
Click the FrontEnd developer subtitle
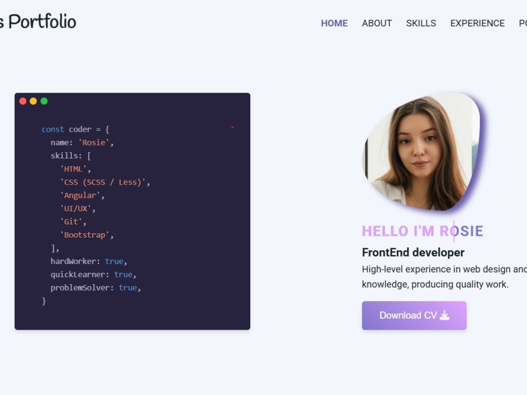[413, 252]
